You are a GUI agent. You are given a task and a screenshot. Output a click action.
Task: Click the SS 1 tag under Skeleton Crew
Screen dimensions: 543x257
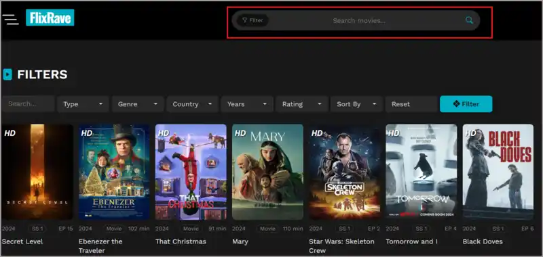(345, 229)
